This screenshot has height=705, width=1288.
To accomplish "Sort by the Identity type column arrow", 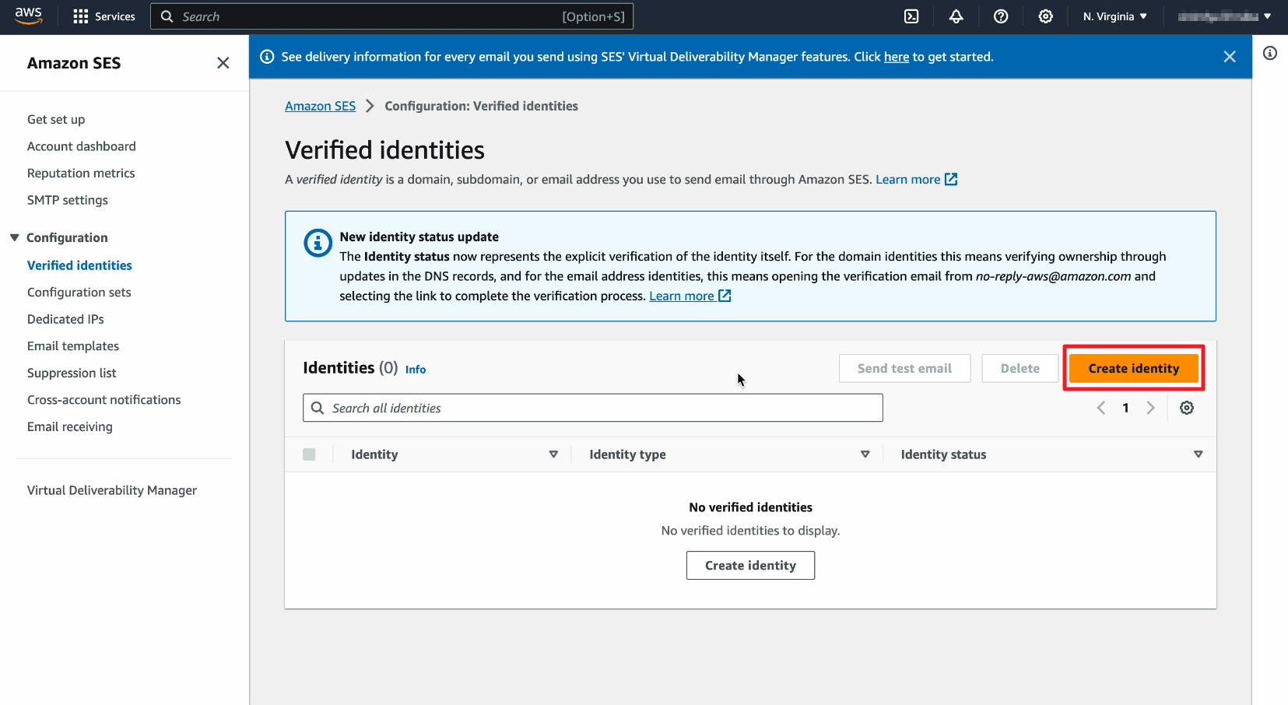I will 865,454.
